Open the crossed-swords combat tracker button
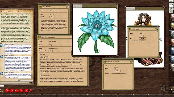The height and width of the screenshot is (97, 174). pyautogui.click(x=171, y=1)
